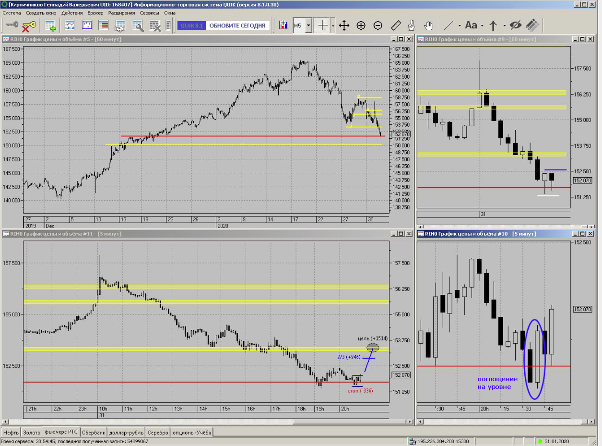602x446 pixels.
Task: Select the arrow marker tool
Action: click(x=493, y=25)
